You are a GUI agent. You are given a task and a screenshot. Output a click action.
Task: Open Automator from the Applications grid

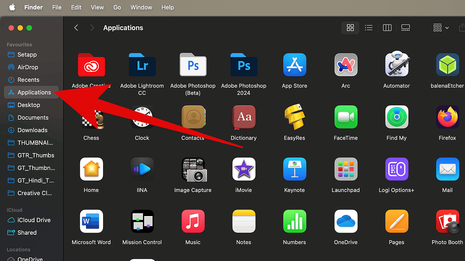pos(396,65)
